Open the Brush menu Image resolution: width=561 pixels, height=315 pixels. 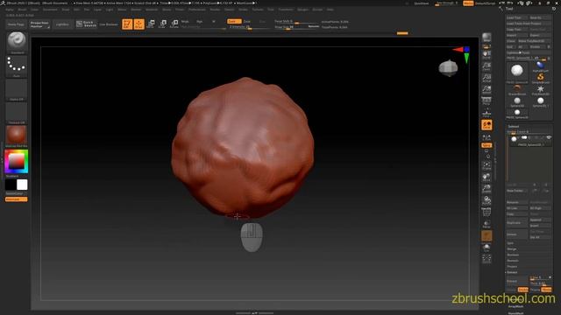pyautogui.click(x=22, y=10)
